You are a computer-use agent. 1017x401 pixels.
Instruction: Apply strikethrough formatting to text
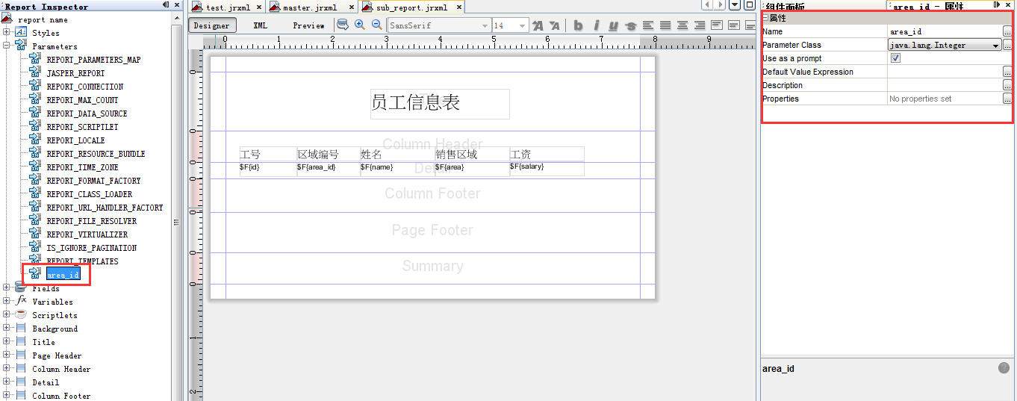pyautogui.click(x=631, y=25)
